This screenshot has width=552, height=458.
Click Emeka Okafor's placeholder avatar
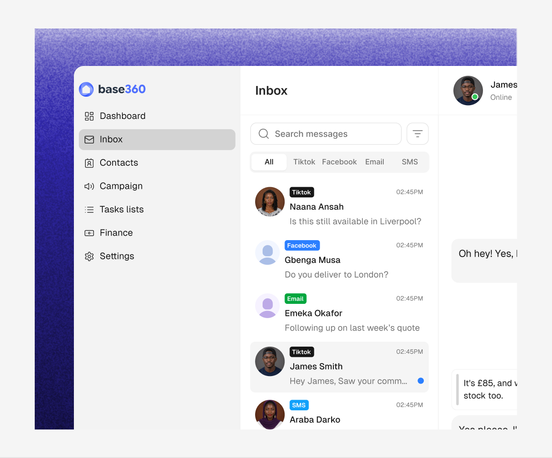(268, 306)
